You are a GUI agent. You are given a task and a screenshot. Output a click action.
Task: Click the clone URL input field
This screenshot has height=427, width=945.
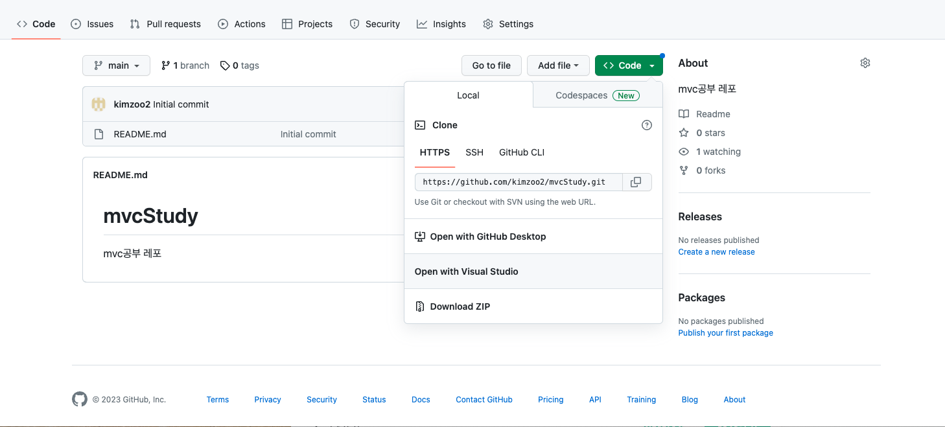tap(519, 182)
